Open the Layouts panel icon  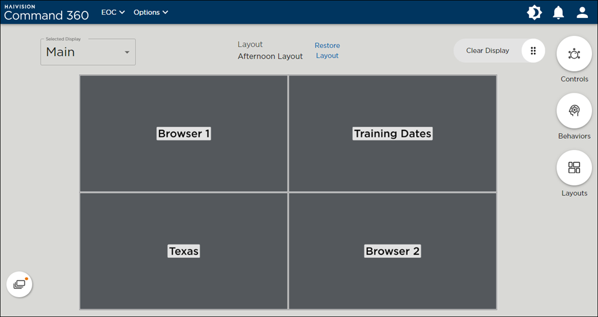click(574, 167)
